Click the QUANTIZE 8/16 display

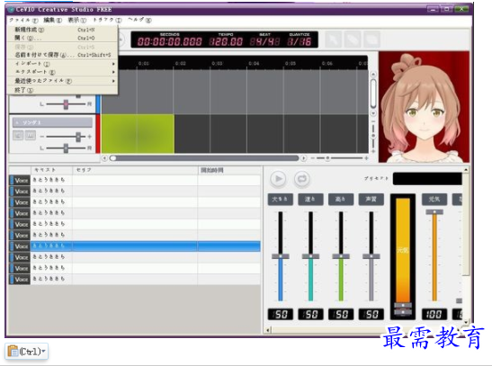coord(300,41)
